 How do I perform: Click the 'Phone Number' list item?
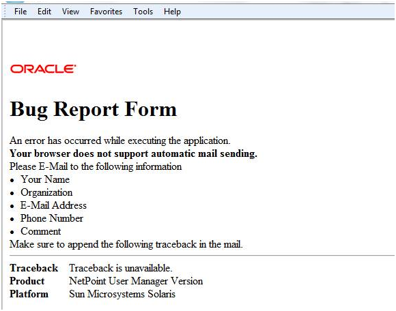[52, 218]
